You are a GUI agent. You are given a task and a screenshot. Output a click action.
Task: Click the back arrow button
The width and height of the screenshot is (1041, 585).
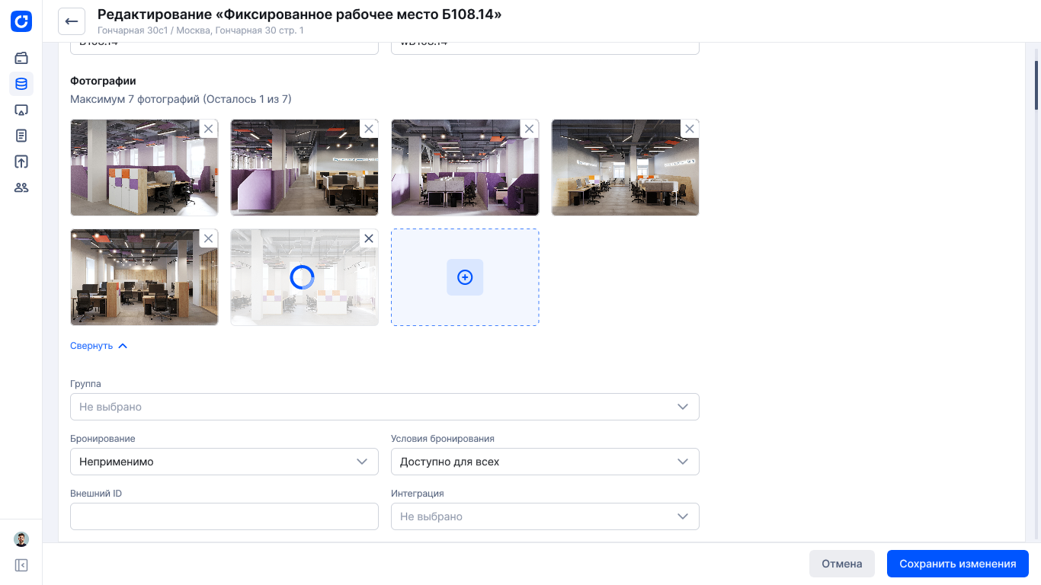72,21
